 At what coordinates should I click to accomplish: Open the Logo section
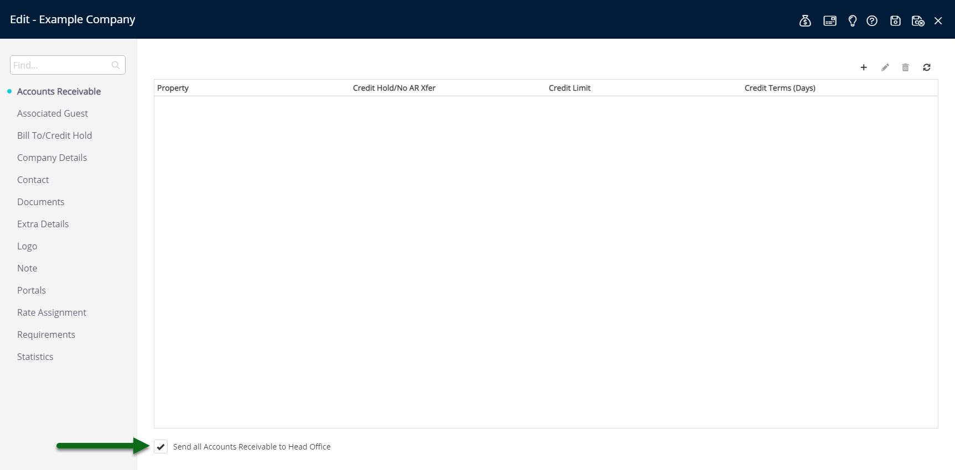coord(27,246)
